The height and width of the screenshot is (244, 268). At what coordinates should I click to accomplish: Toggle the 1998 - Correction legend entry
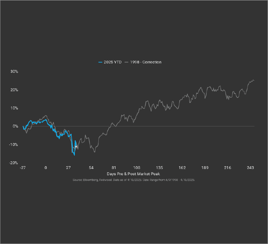[x=146, y=62]
